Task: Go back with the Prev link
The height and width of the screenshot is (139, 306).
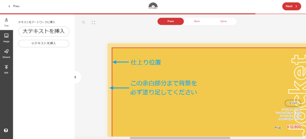Action: click(x=14, y=6)
